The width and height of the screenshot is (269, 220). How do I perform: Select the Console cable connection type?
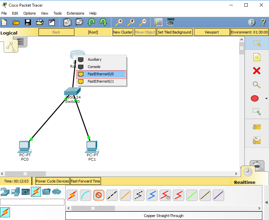86,195
